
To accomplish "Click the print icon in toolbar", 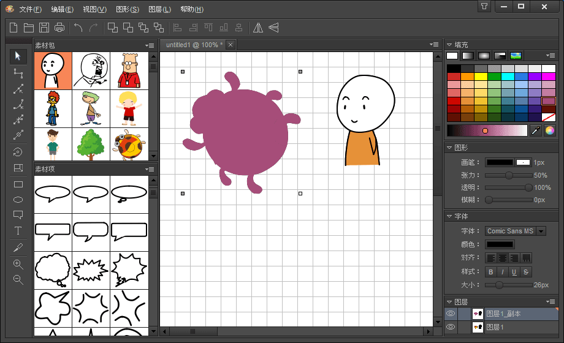I will coord(59,28).
